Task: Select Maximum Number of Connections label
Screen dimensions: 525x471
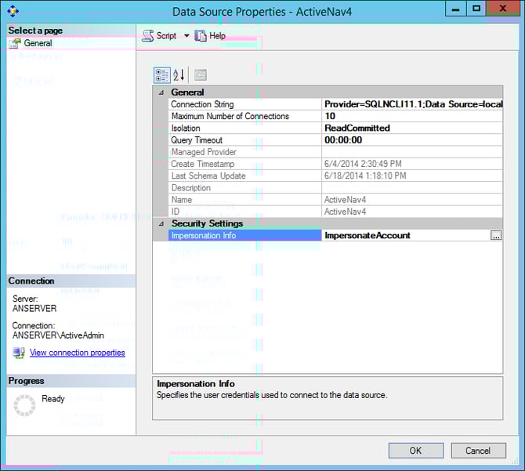Action: coord(230,116)
